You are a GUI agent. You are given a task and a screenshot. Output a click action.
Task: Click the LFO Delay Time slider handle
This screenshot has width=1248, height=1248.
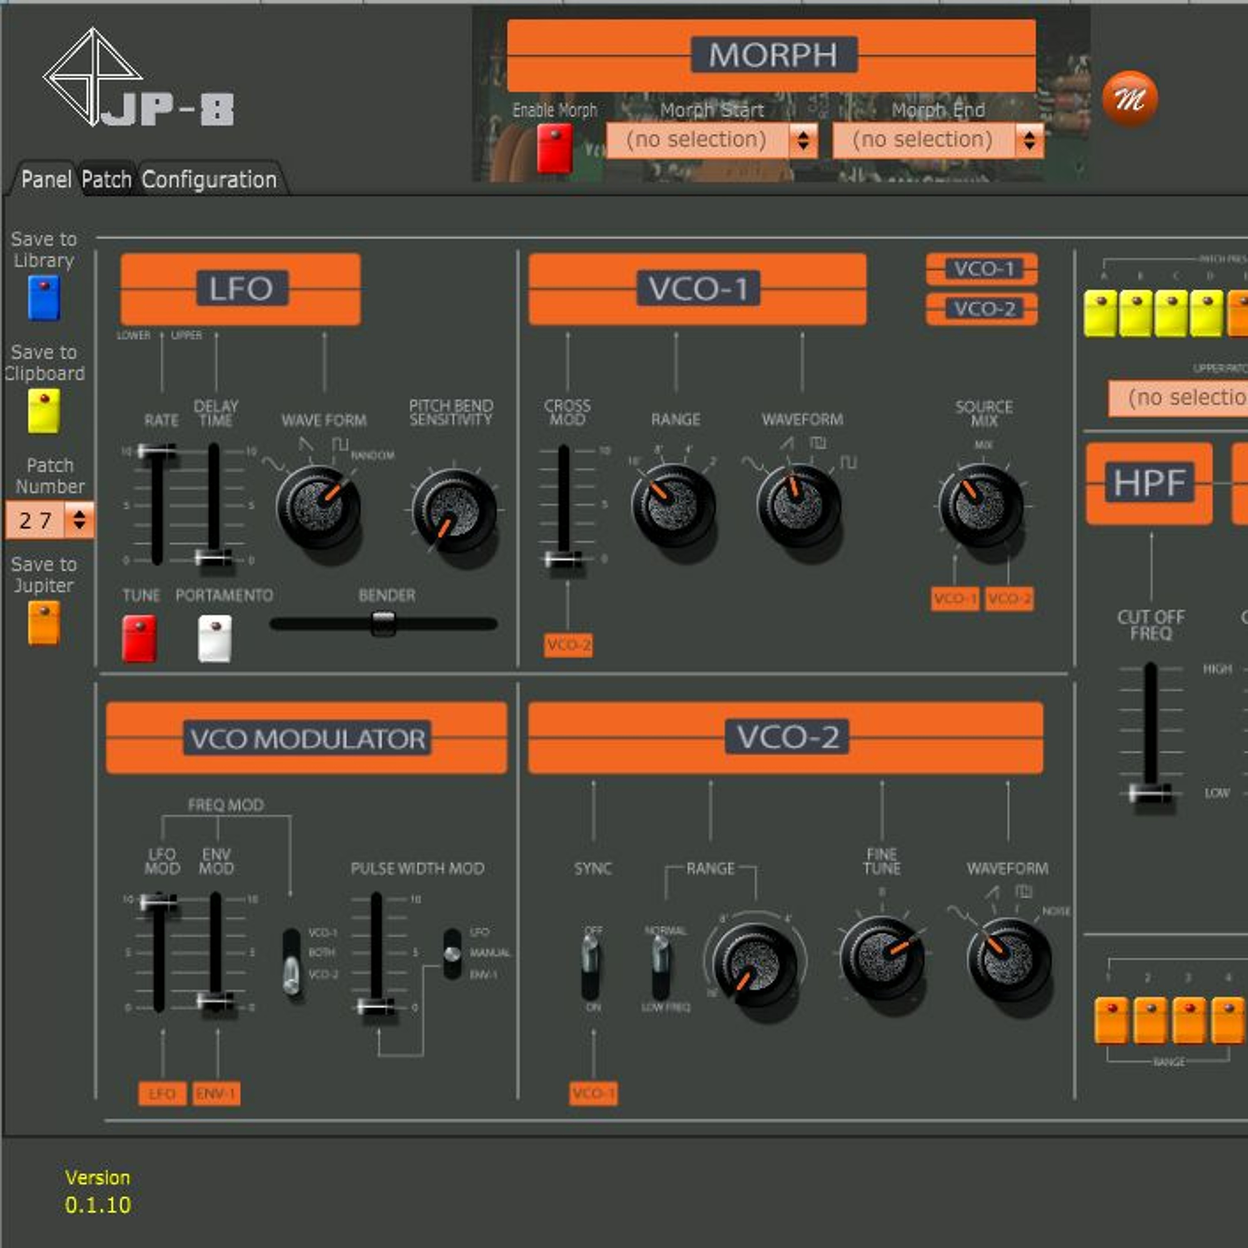[215, 557]
